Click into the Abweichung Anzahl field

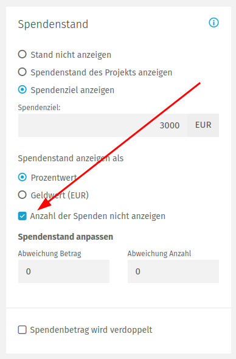[x=173, y=271]
